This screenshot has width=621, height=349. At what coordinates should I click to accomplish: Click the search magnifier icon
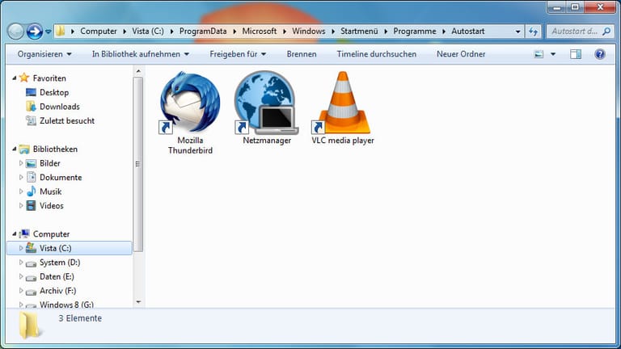coord(606,32)
